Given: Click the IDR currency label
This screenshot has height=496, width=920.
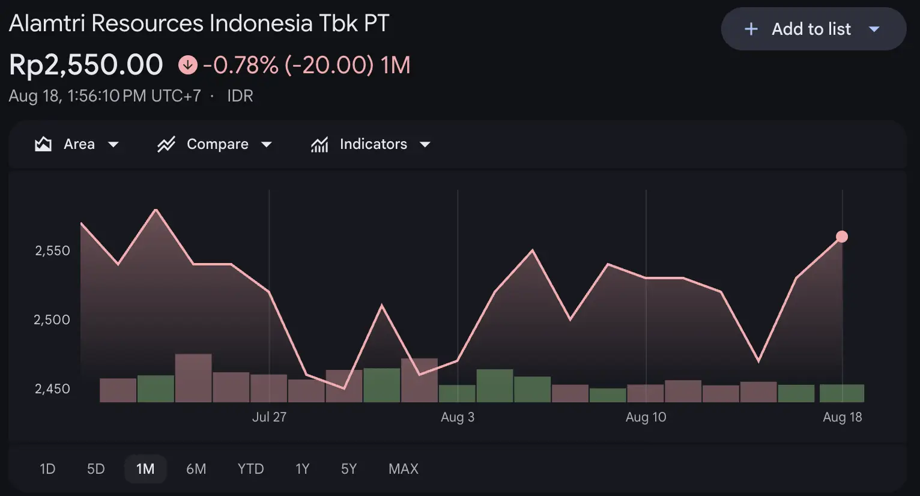Looking at the screenshot, I should click(x=240, y=96).
